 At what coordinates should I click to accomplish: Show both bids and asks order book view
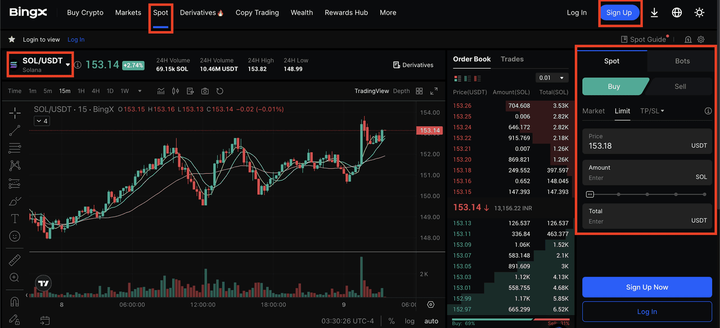coord(457,78)
